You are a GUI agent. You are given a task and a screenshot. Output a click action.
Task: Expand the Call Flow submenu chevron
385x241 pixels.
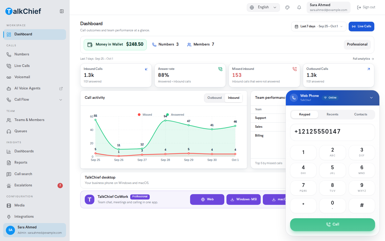61,100
